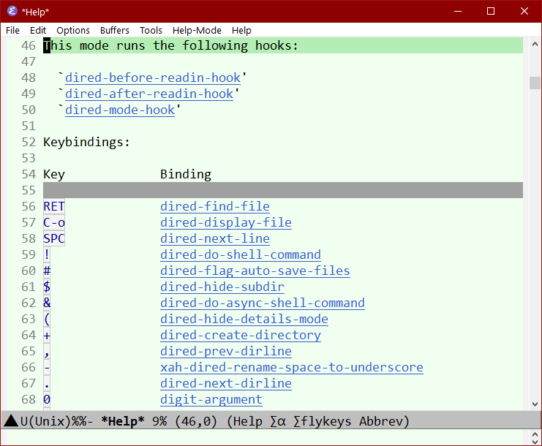Click the *Help* buffer name in mode line
Viewport: 542px width, 446px height.
pyautogui.click(x=123, y=421)
